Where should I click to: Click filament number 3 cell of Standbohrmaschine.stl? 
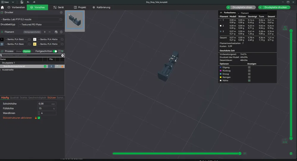tap(51, 66)
